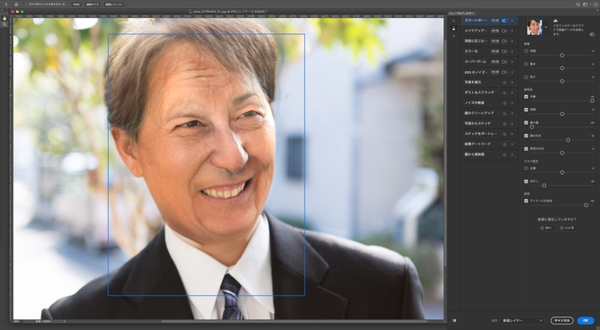Screen dimensions: 600x330
Task: Click the blue dot waitlist filters icon
Action: point(454,36)
